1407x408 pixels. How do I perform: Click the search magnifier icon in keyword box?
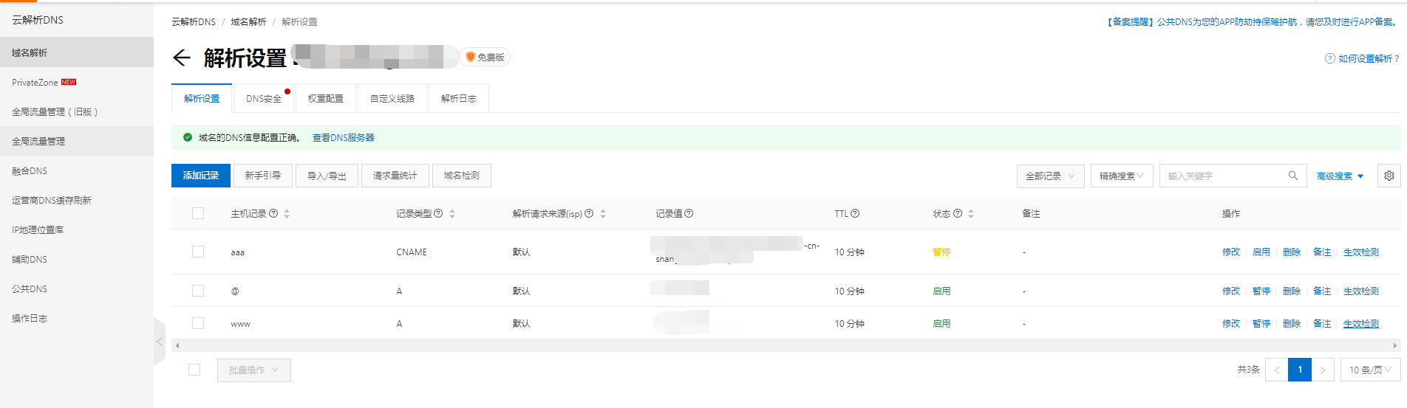point(1292,176)
